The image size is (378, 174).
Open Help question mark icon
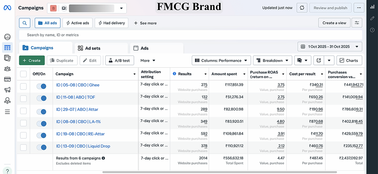click(x=7, y=171)
